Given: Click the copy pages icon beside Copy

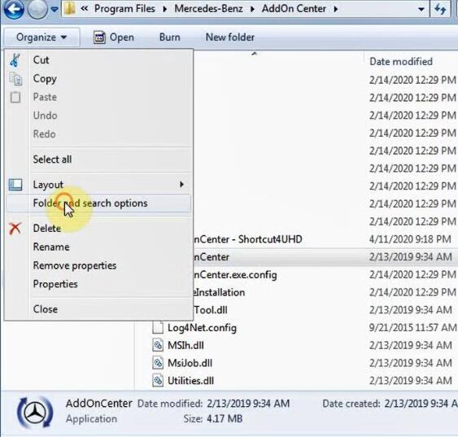Looking at the screenshot, I should coord(15,79).
